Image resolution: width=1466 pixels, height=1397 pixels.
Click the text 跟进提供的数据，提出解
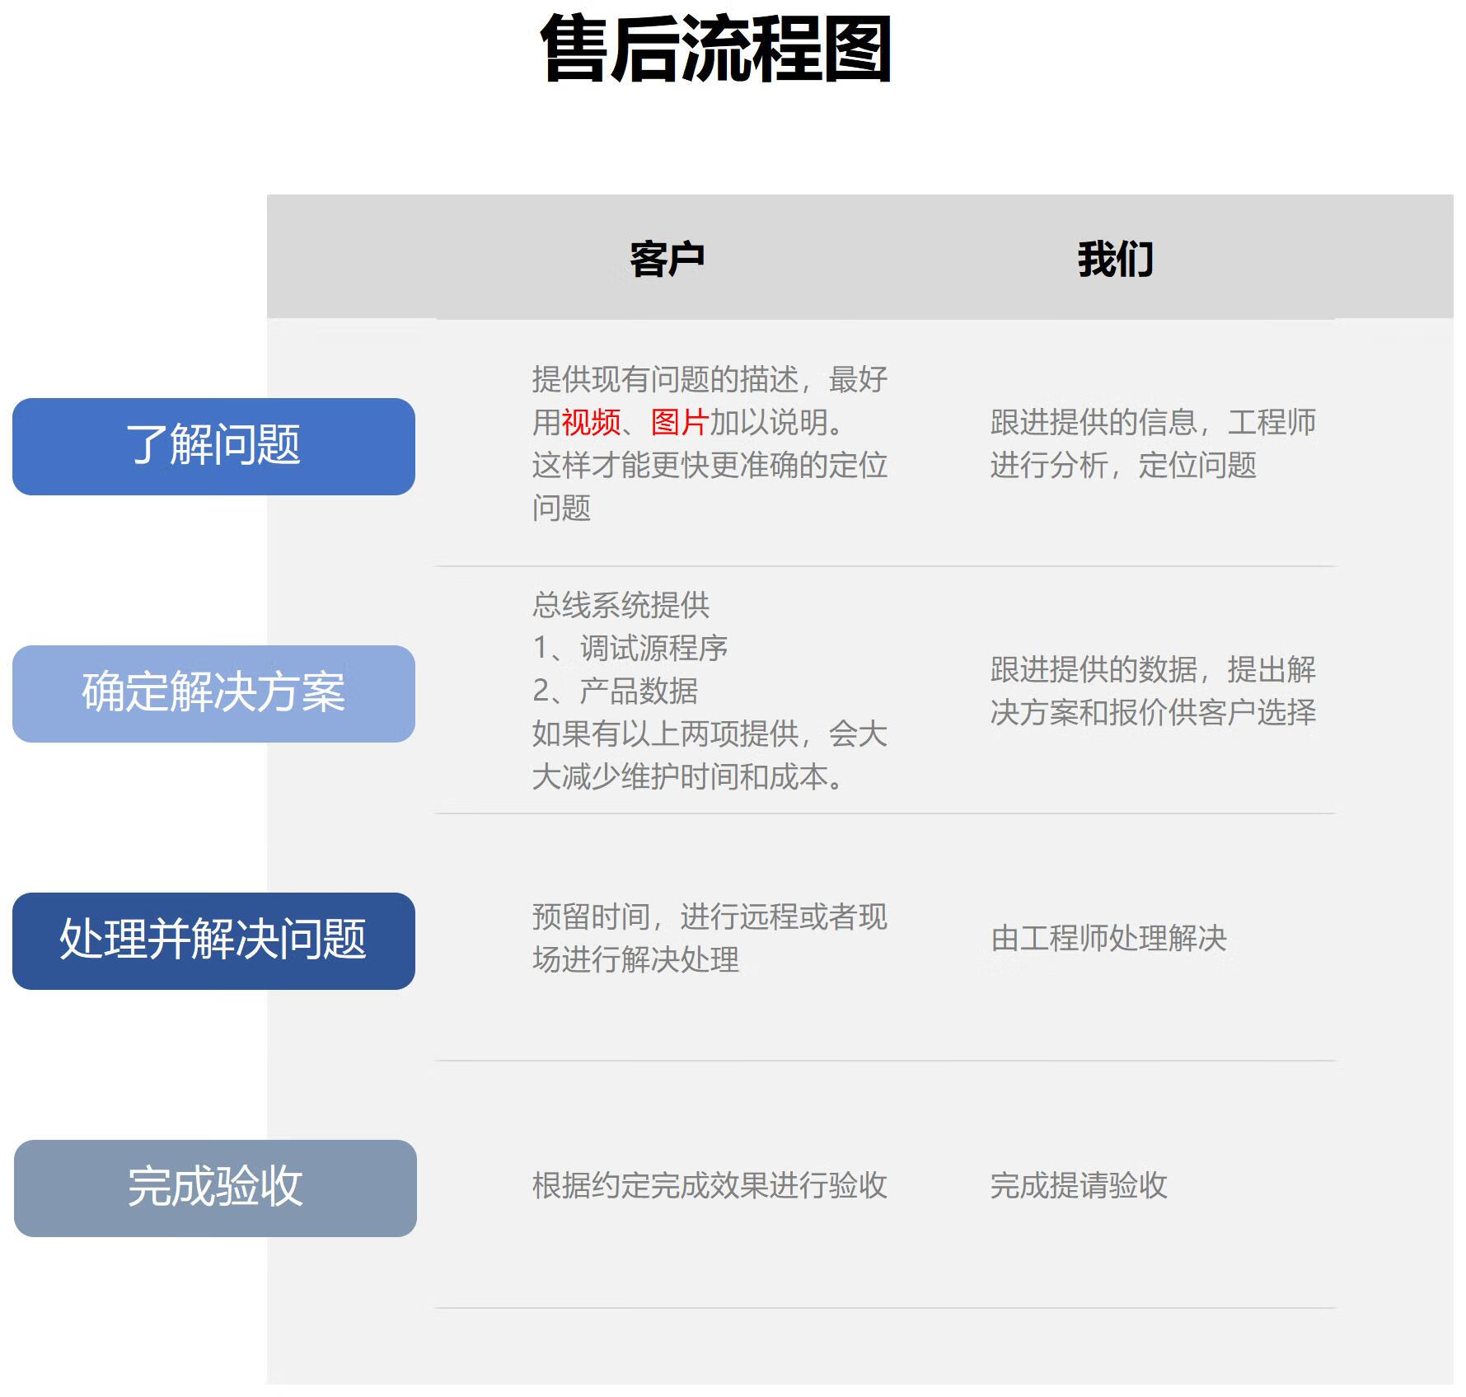click(1152, 669)
